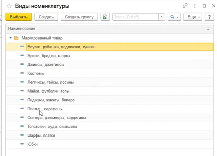
Task: Focus the Поиск (Ctrl+F) search field
Action: 135,17
